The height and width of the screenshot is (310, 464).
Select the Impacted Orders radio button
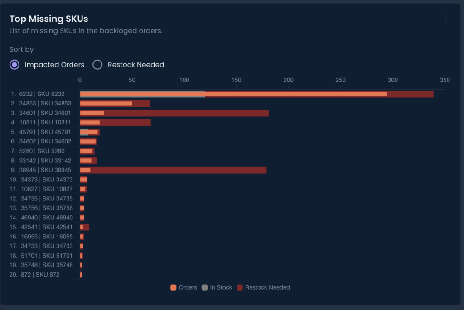point(14,65)
